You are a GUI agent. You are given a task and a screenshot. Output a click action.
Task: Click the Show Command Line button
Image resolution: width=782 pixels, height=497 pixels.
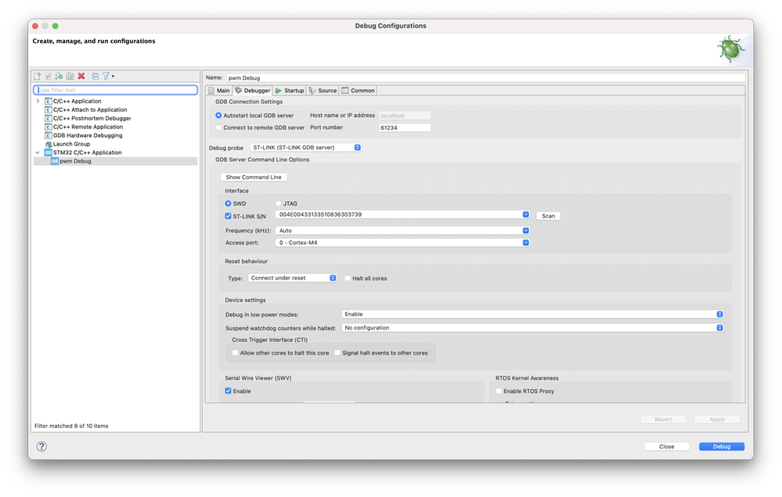click(x=254, y=177)
